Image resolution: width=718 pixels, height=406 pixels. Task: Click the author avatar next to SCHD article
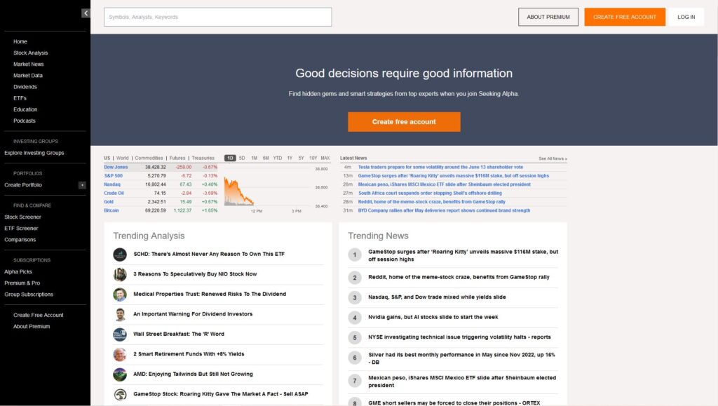(119, 255)
